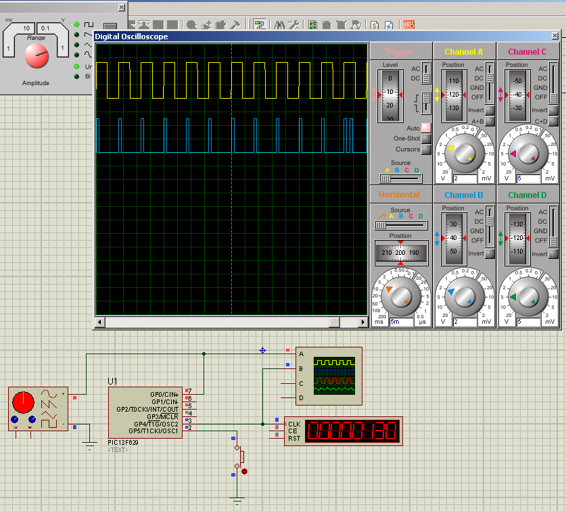Click the PIC12F629 microcontroller component
This screenshot has width=566, height=511.
(x=145, y=412)
